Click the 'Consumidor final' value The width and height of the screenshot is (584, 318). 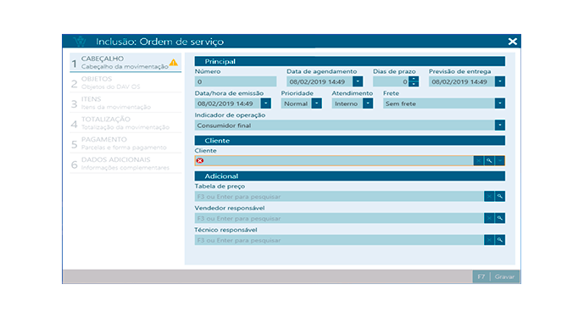pyautogui.click(x=224, y=126)
